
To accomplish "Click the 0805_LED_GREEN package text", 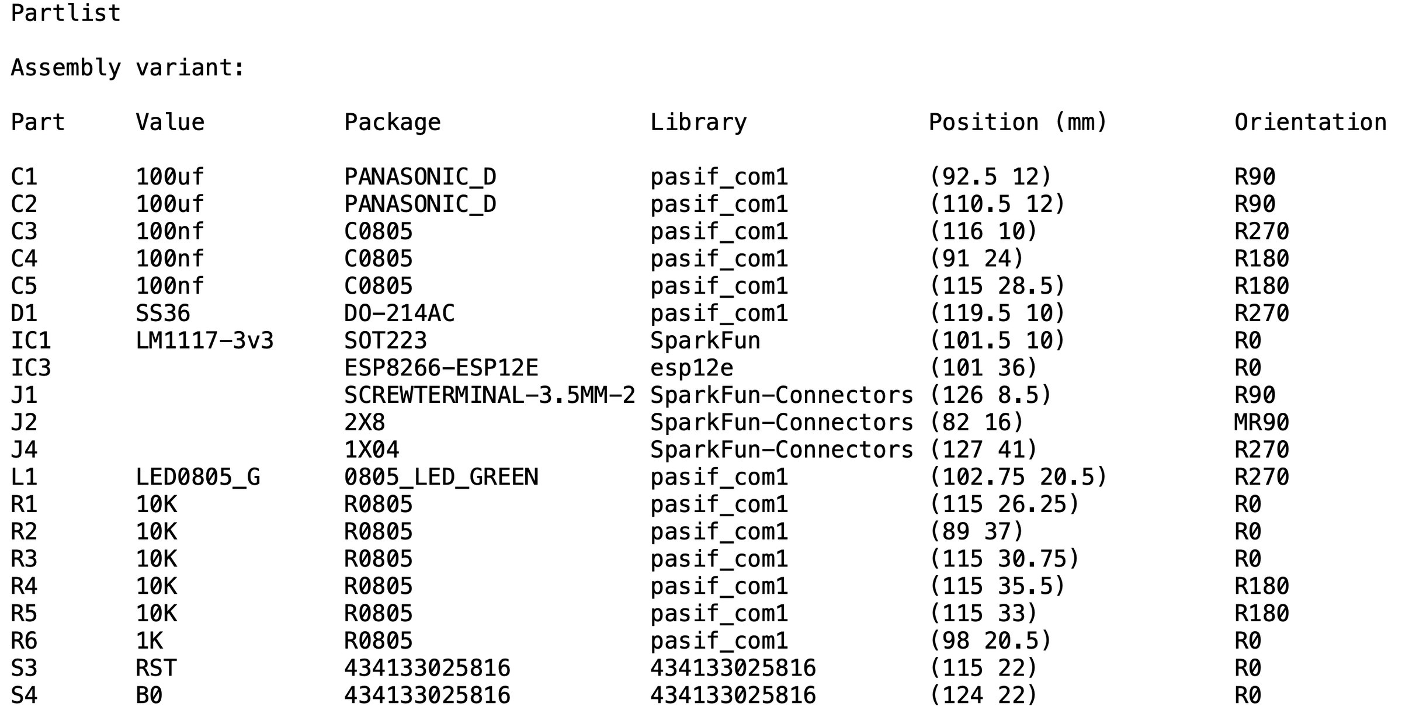I will pos(441,478).
